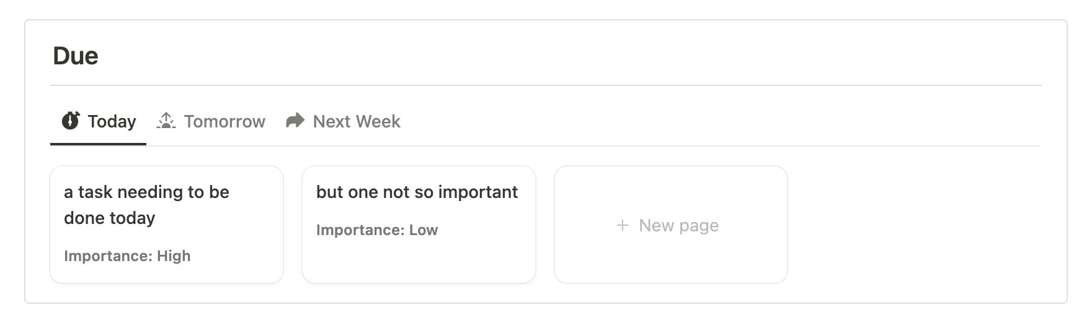Viewport: 1084px width, 318px height.
Task: Click the "Importance: High" property text
Action: pos(127,256)
